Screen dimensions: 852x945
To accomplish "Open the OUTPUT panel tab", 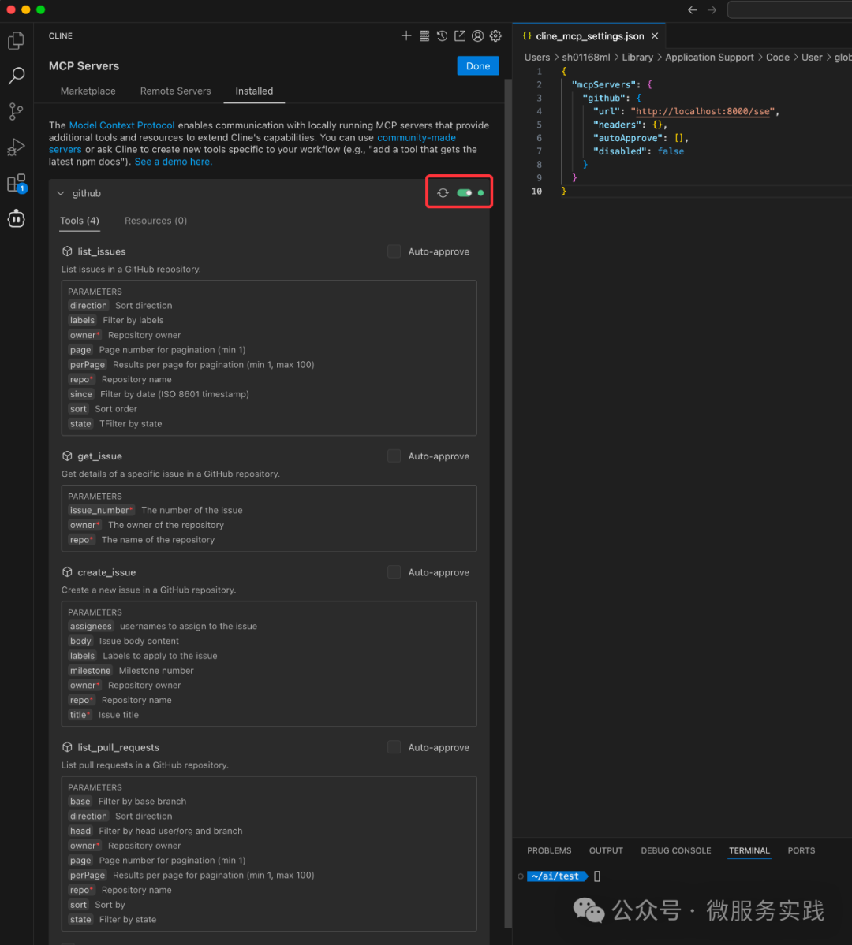I will tap(606, 850).
